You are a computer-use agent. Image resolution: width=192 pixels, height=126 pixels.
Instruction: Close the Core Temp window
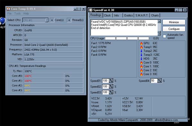click(84, 9)
